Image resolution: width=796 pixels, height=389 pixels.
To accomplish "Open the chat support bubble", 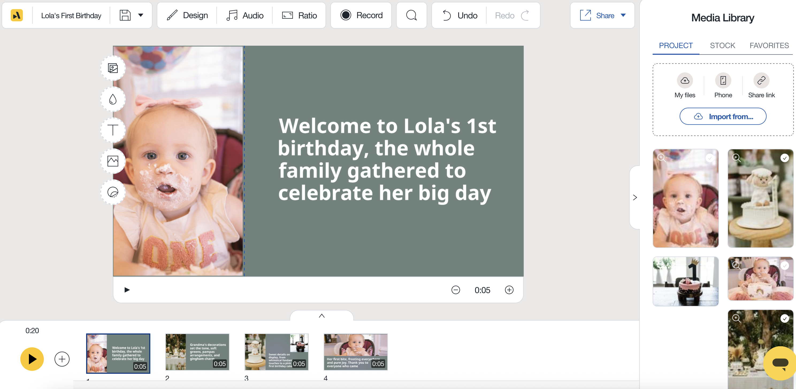I will point(780,363).
